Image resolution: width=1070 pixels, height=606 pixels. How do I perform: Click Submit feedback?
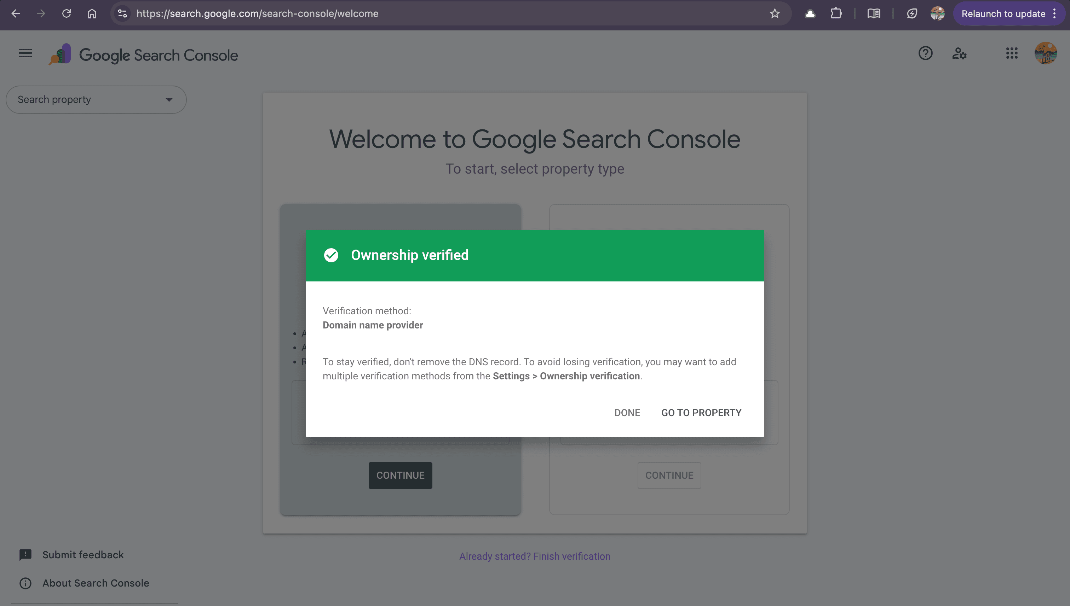(x=82, y=554)
